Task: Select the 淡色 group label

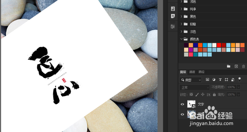Action: 193,32
